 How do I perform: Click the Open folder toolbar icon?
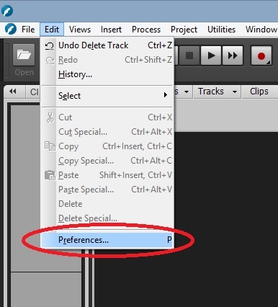pos(24,55)
